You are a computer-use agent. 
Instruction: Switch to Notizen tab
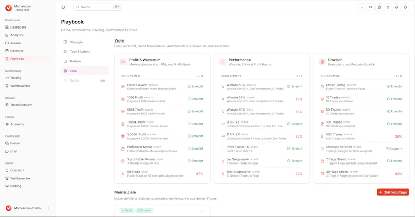[85, 61]
